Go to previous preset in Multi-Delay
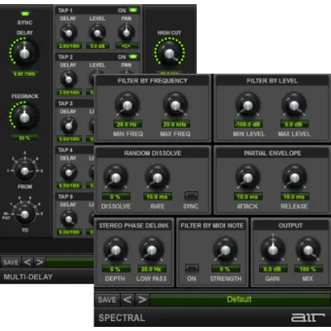 coord(27,262)
